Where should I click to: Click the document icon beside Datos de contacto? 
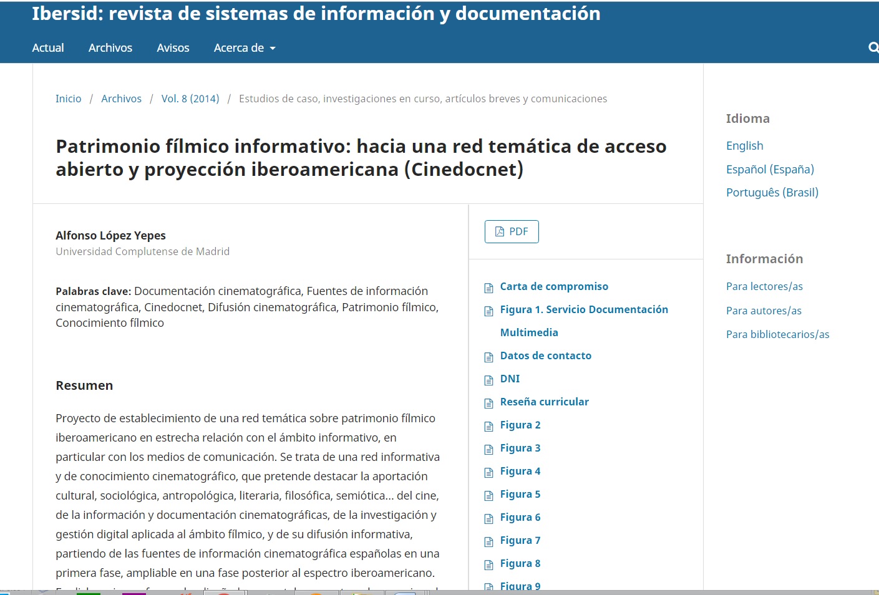489,357
